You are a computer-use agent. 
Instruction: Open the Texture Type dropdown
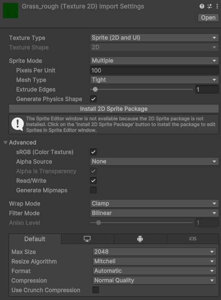(x=154, y=38)
